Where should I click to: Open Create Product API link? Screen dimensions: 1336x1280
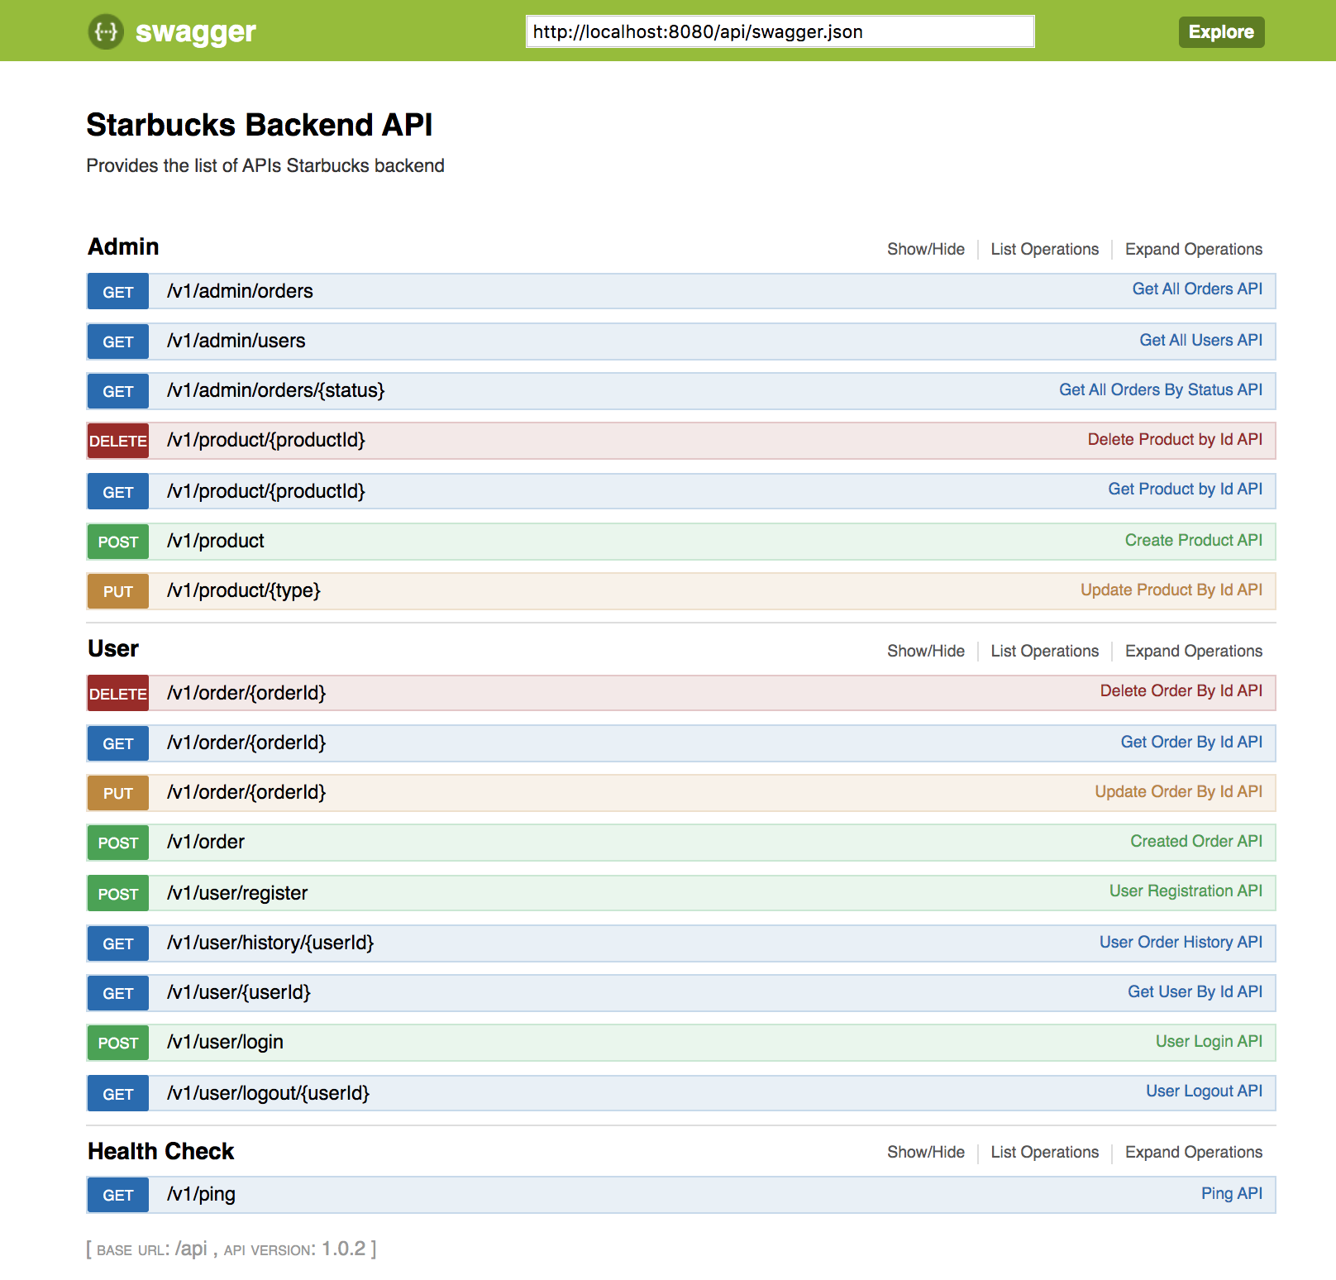pos(1193,540)
